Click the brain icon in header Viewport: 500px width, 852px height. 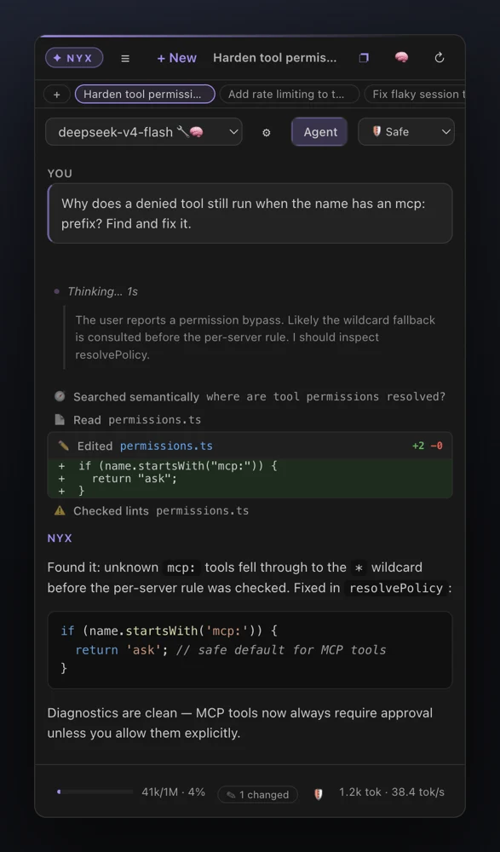coord(402,58)
